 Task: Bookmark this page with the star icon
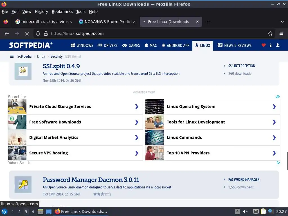(270, 33)
